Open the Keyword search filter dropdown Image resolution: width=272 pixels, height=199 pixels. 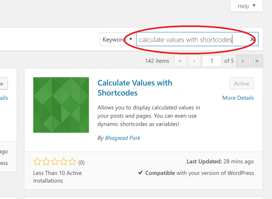[117, 39]
